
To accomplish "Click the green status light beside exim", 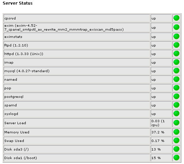I will pos(176,27).
